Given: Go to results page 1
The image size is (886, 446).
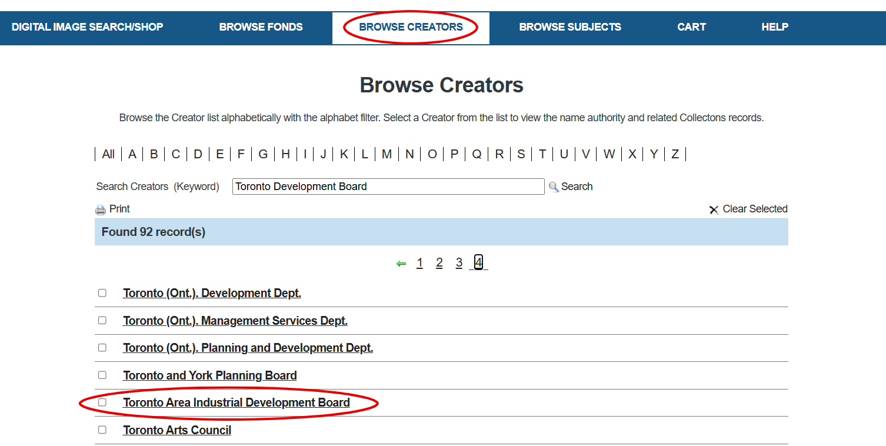Looking at the screenshot, I should coord(419,263).
